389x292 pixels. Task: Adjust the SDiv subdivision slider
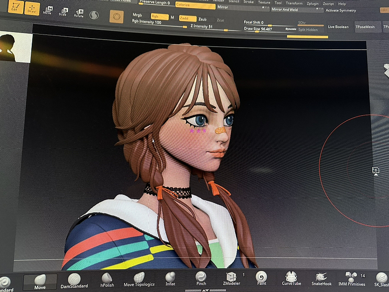click(310, 23)
